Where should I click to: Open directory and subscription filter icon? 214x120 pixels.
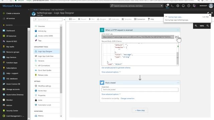[194, 6]
